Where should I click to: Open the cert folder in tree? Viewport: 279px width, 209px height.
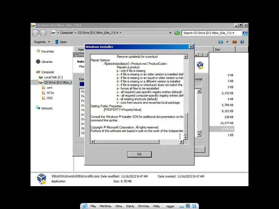[x=50, y=88]
